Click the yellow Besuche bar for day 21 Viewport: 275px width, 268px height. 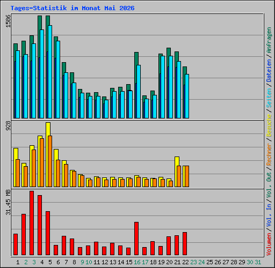(176, 172)
